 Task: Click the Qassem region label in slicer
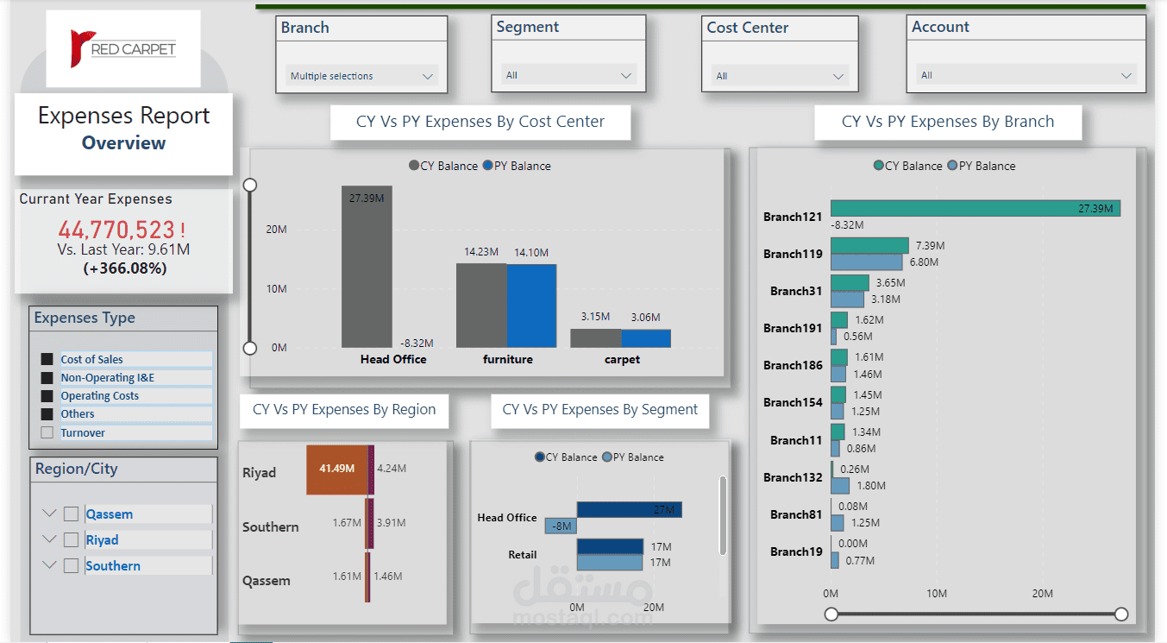click(110, 514)
